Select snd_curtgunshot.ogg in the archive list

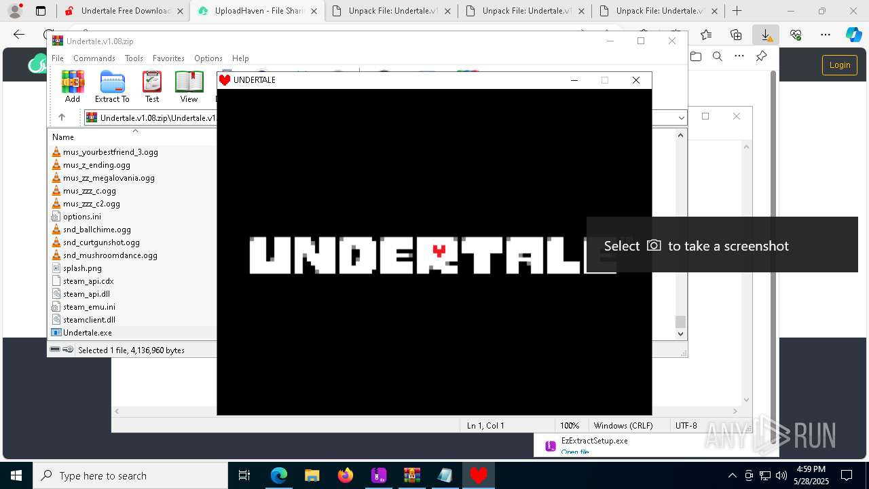click(101, 242)
